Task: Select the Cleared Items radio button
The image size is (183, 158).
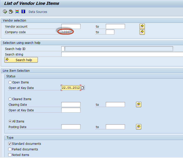Action: click(10, 99)
